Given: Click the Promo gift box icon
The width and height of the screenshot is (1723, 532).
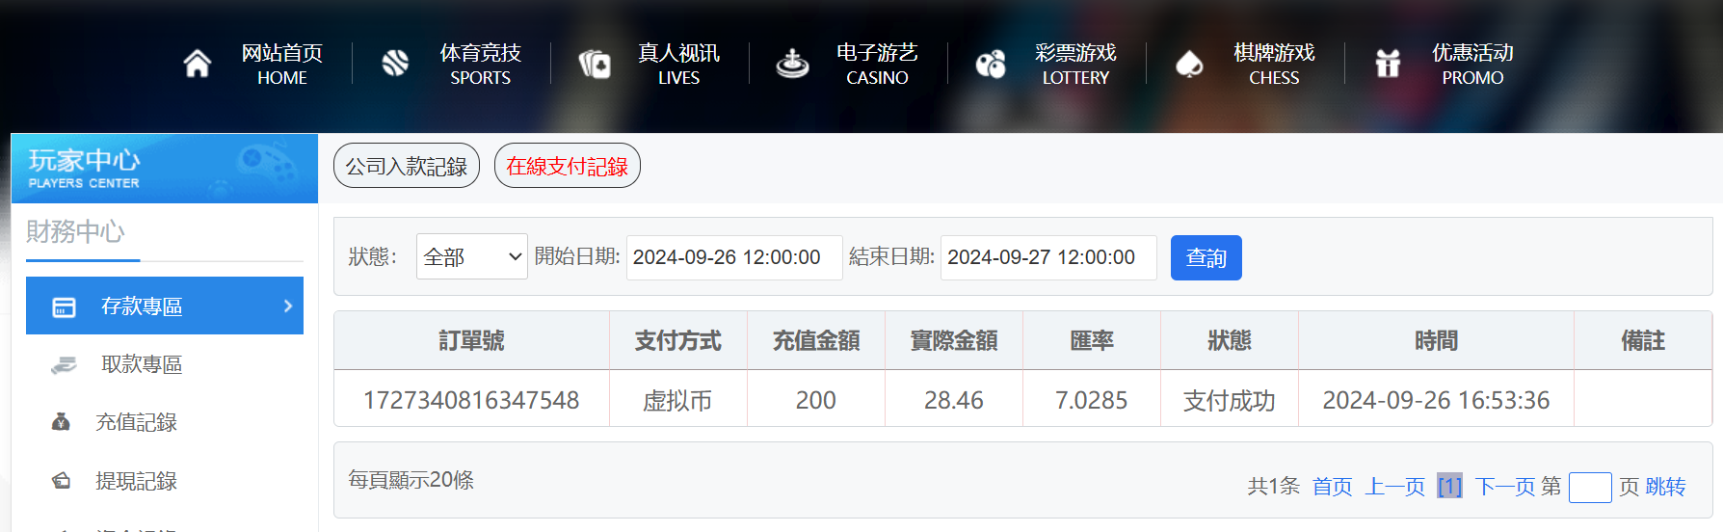Looking at the screenshot, I should tap(1388, 65).
